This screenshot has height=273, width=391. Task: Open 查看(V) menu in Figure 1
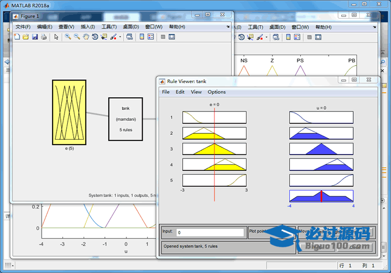click(x=66, y=27)
